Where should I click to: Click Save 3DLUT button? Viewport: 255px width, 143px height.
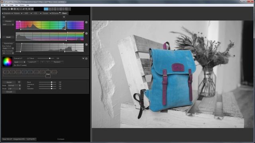coord(7,139)
